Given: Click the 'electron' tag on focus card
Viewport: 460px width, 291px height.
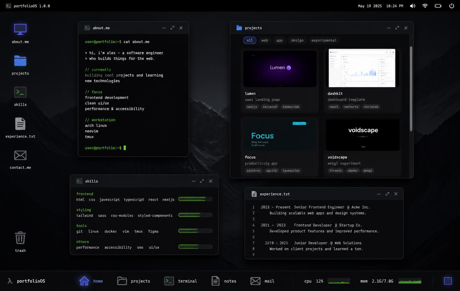Looking at the screenshot, I should click(254, 171).
